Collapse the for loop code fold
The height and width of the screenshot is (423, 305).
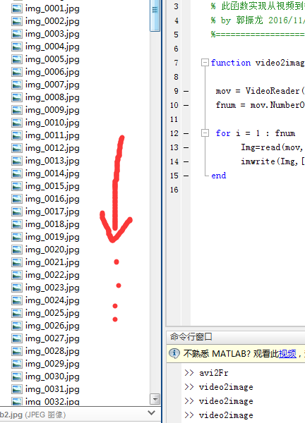[x=205, y=133]
